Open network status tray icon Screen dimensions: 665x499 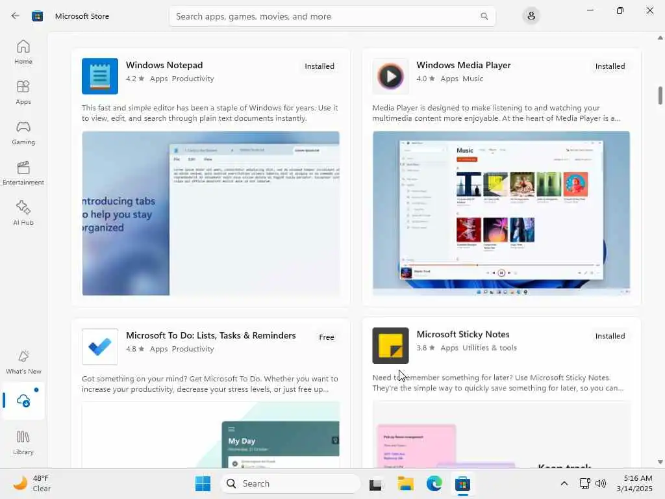585,483
